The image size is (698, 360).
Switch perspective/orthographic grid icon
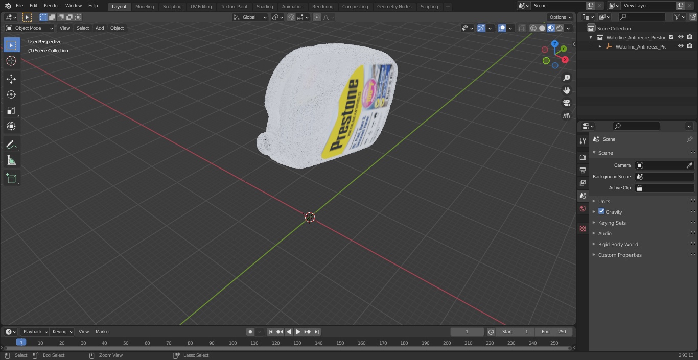(566, 115)
